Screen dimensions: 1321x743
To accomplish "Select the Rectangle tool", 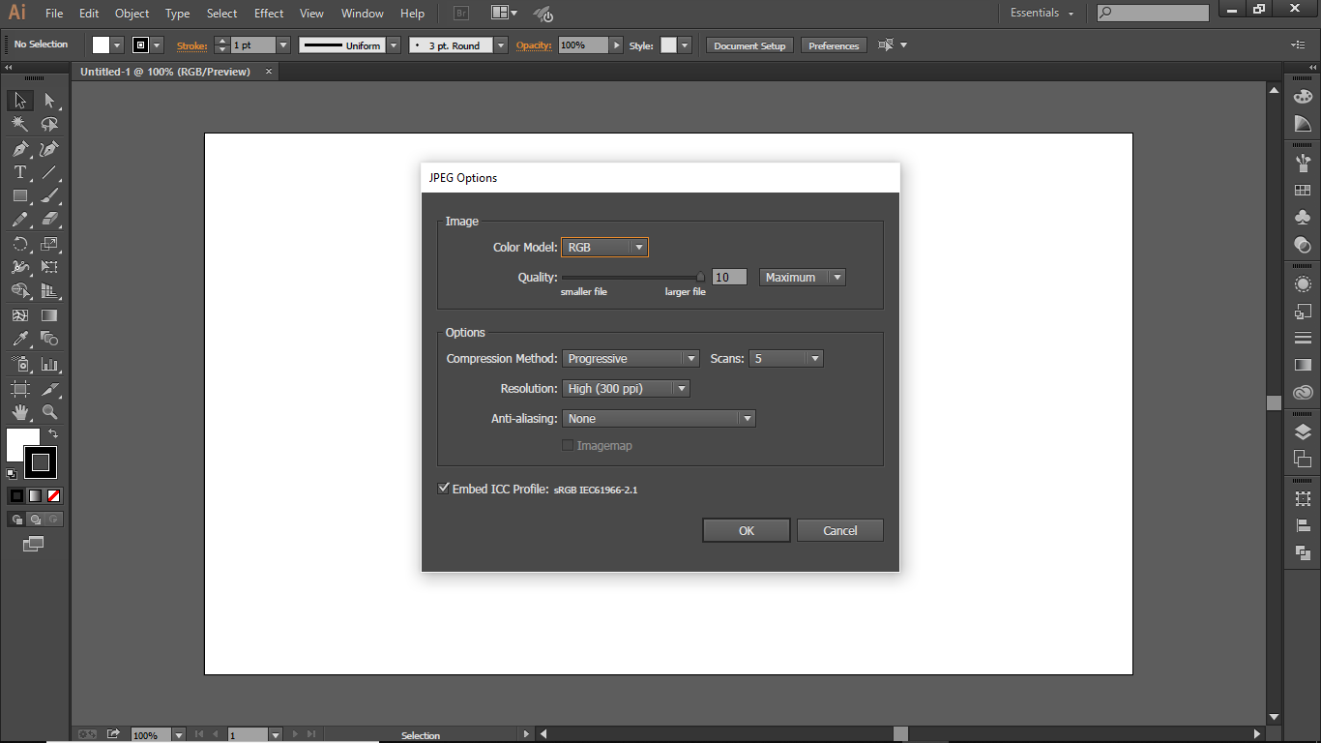I will click(x=19, y=195).
